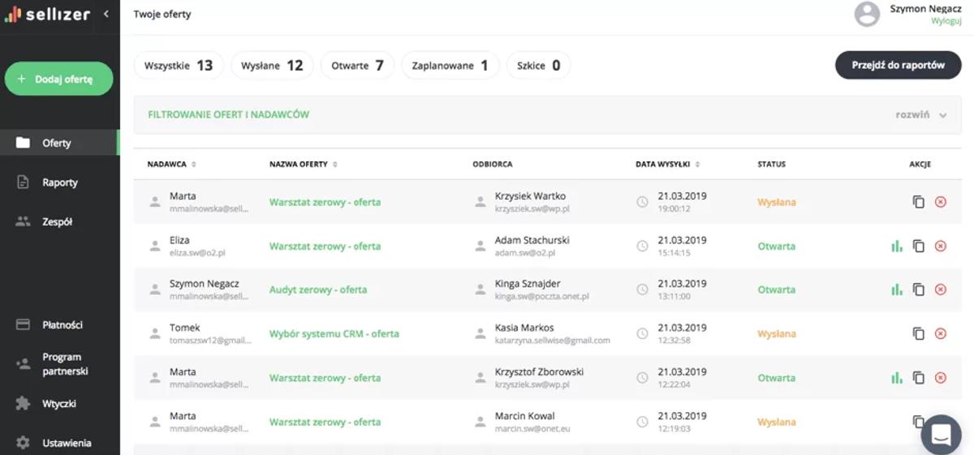Filter by Otwarte offers tab

click(357, 66)
